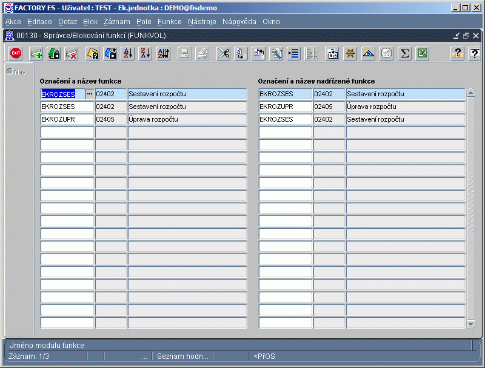Click the green duplicate record icon

click(54, 53)
